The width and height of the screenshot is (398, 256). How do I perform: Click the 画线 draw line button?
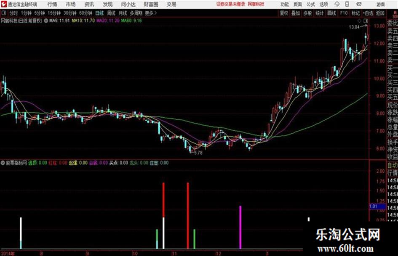point(331,13)
